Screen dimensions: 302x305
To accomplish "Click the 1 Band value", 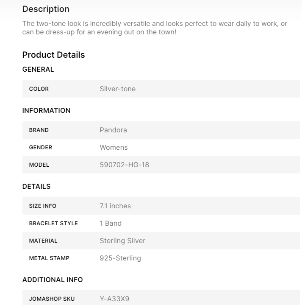I will [x=111, y=224].
